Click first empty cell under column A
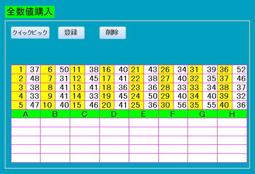The height and width of the screenshot is (174, 255). coord(26,123)
